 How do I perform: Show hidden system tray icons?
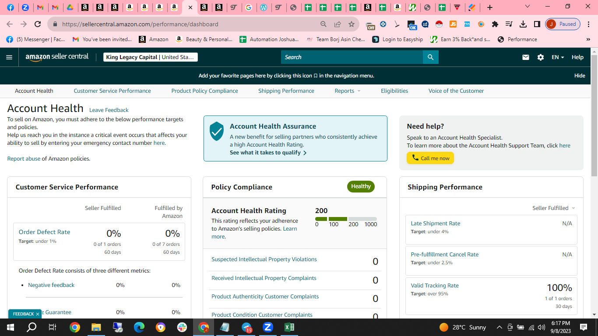[499, 327]
